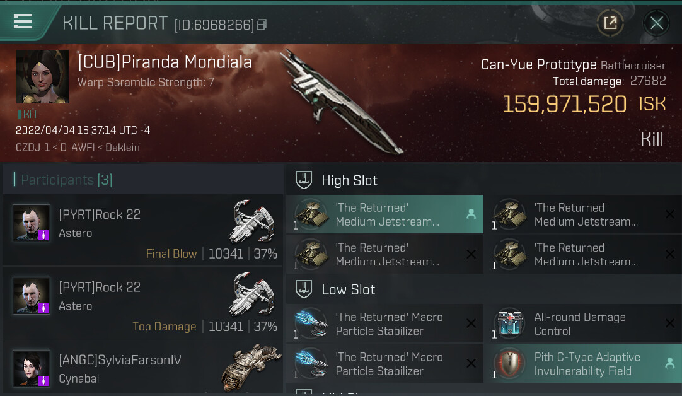Open the High Slot shield icon

point(304,180)
